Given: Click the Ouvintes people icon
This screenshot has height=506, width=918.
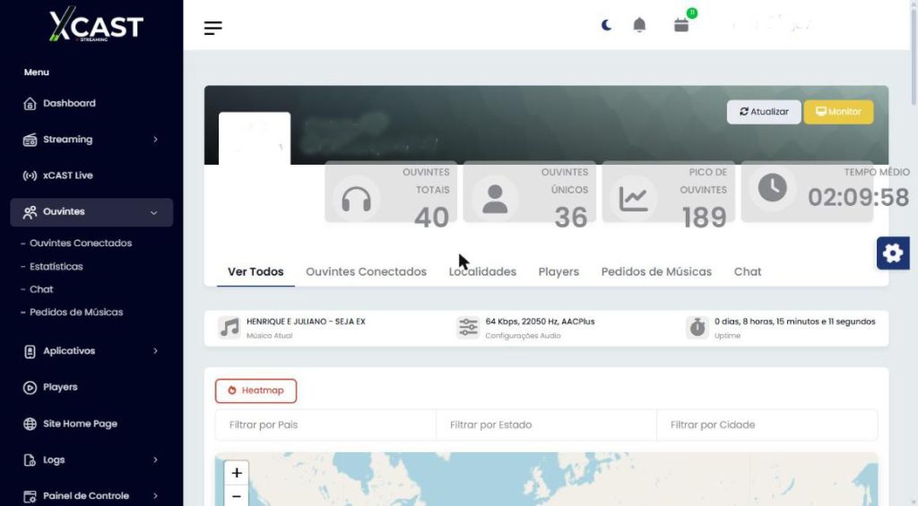Looking at the screenshot, I should [30, 211].
